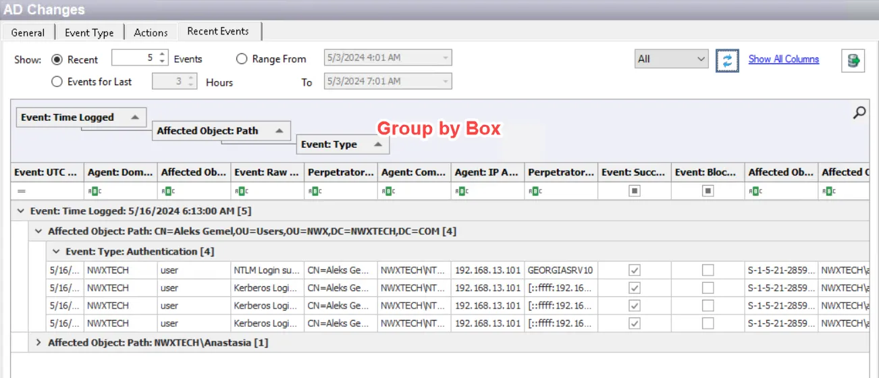Viewport: 879px width, 378px height.
Task: Expand Affected Object Path NWXTECH\Anastasia group
Action: (38, 343)
